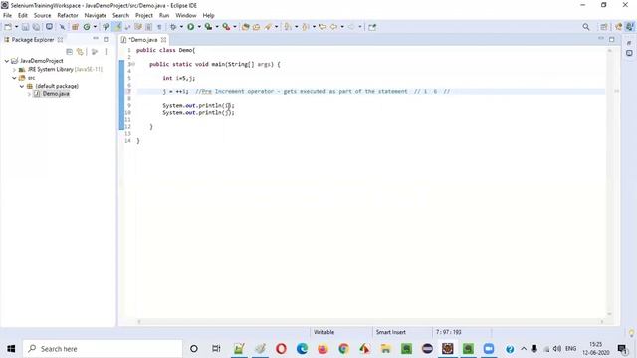Open the External Tools dropdown arrow
The width and height of the screenshot is (637, 358).
click(x=235, y=27)
